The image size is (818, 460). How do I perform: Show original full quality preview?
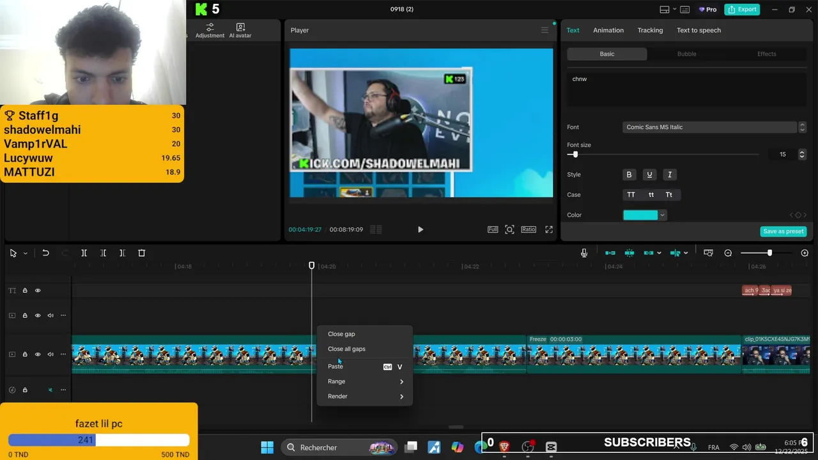(493, 229)
